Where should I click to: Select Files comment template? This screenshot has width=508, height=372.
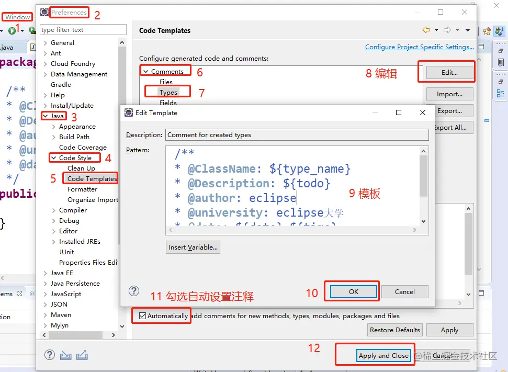(166, 82)
